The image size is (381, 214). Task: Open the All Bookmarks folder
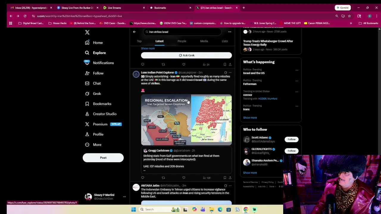point(368,23)
